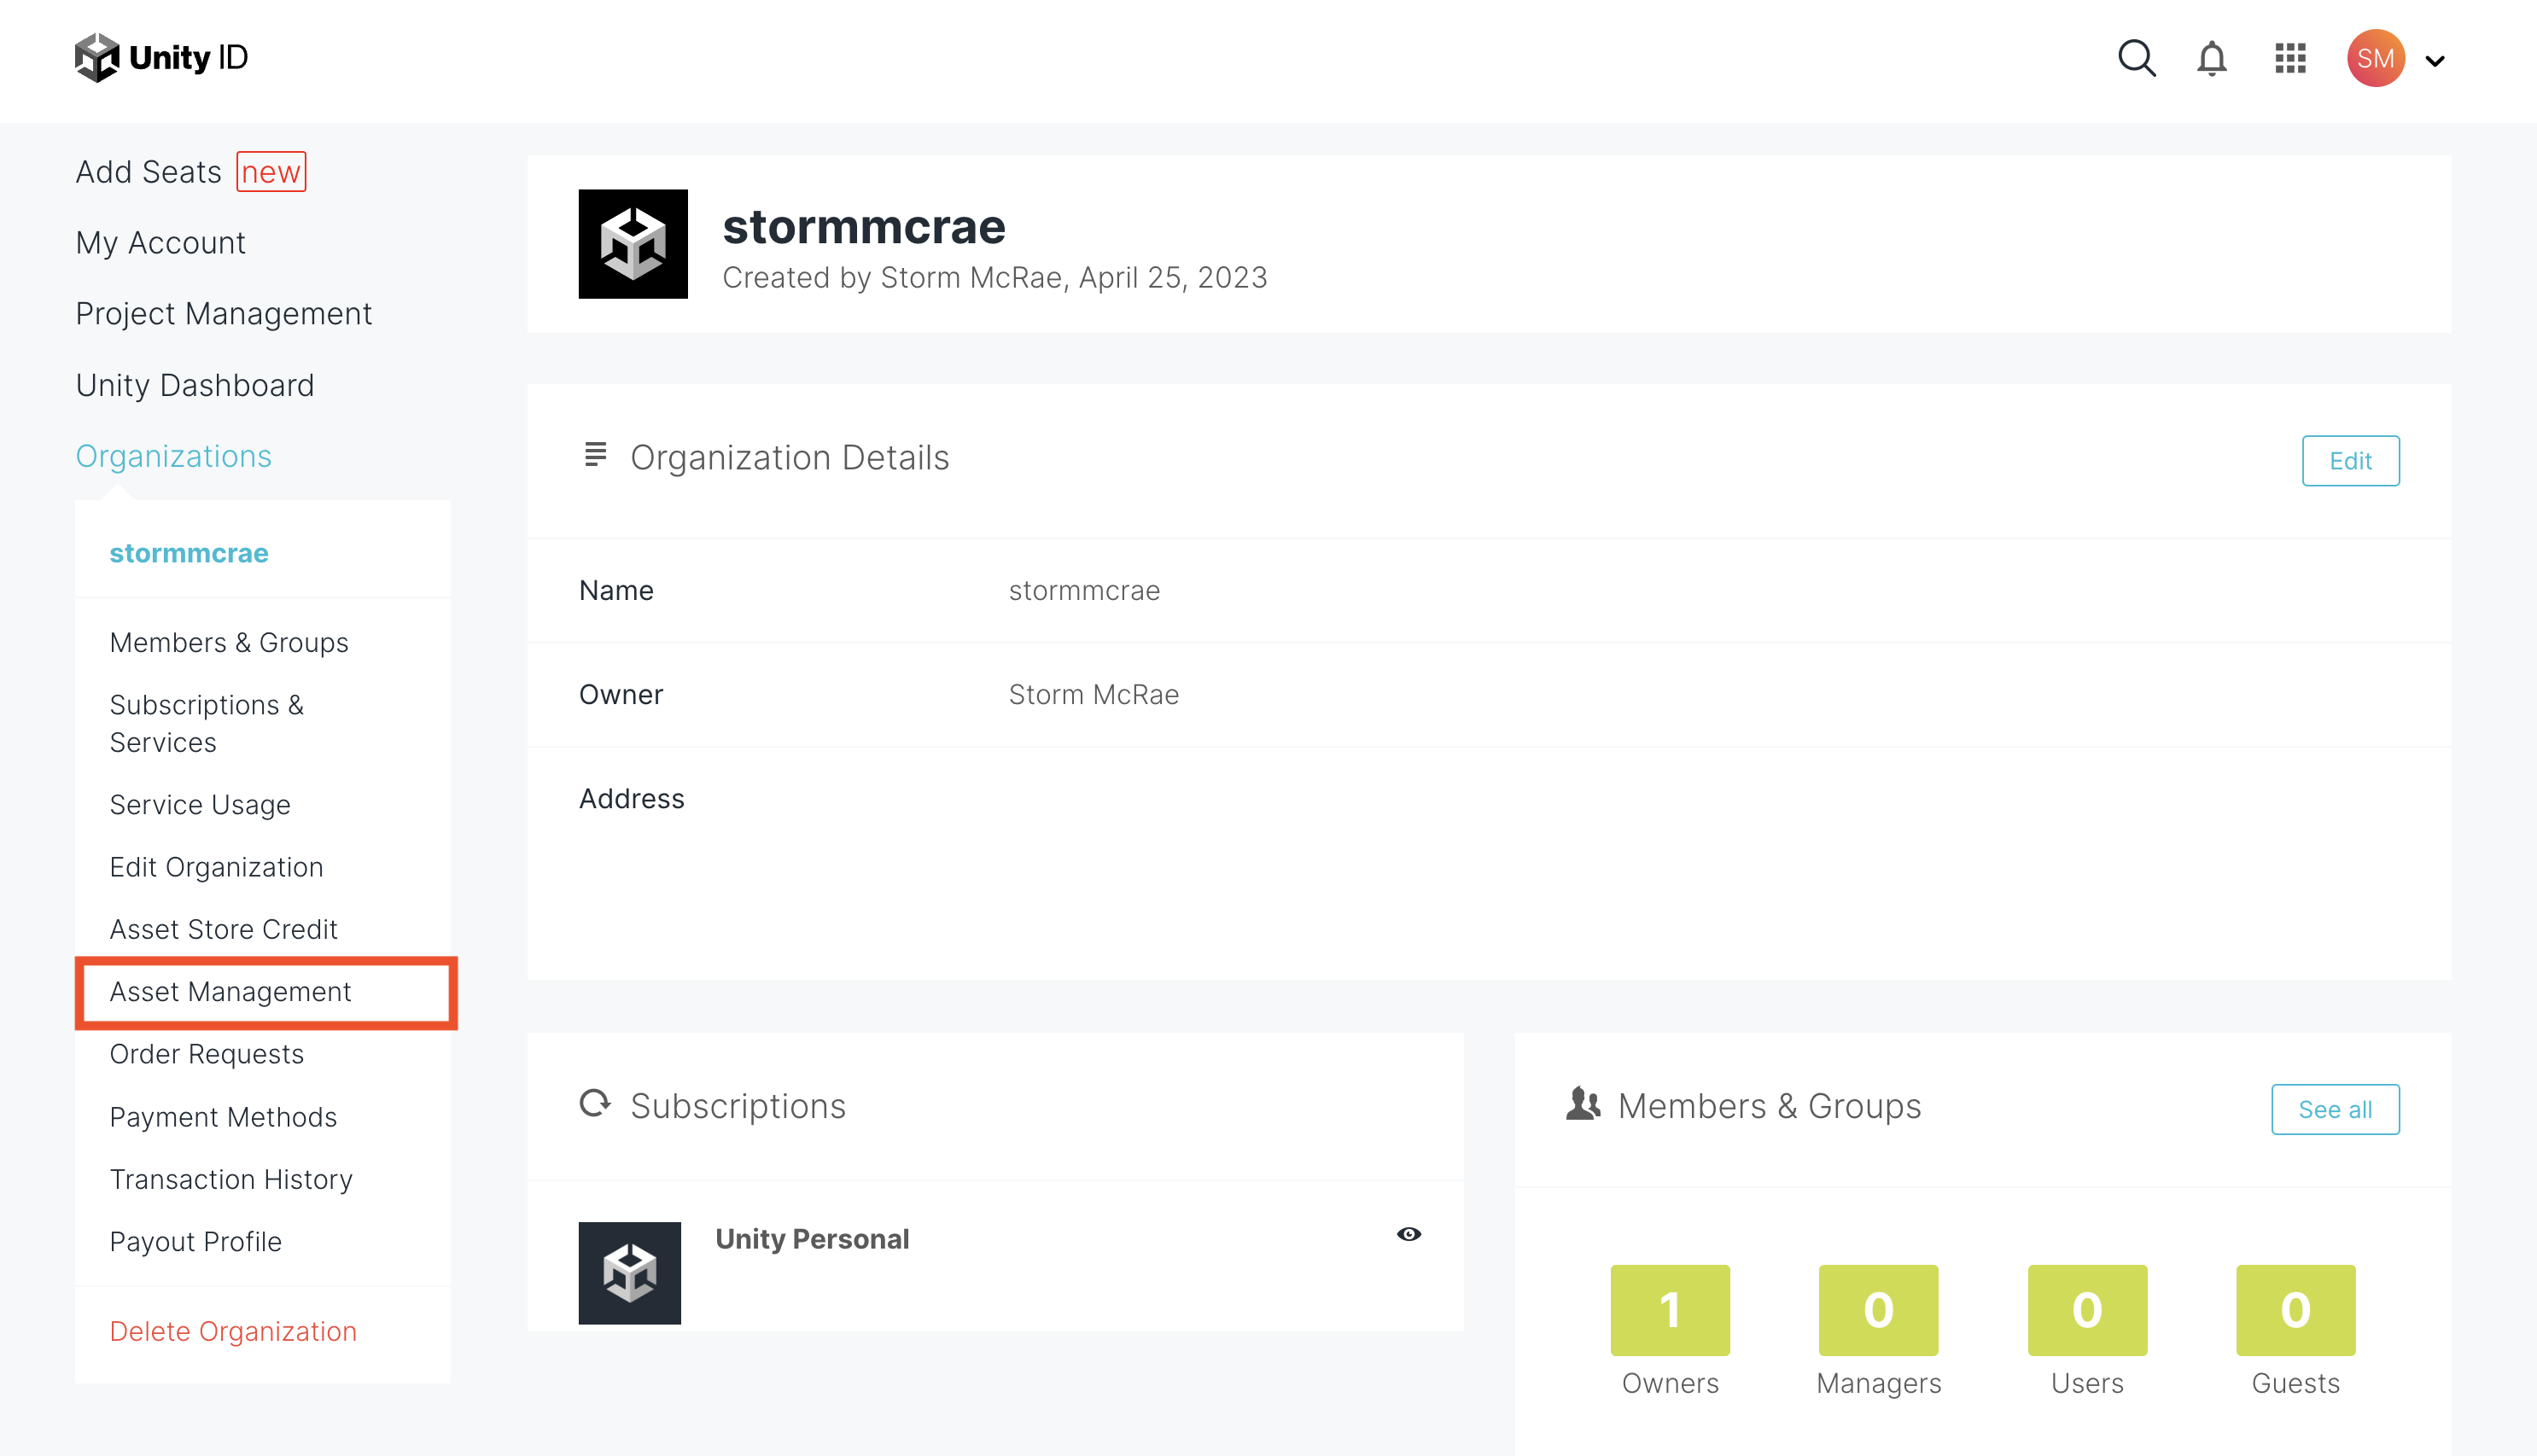Click the Members & Groups people icon

click(1583, 1103)
